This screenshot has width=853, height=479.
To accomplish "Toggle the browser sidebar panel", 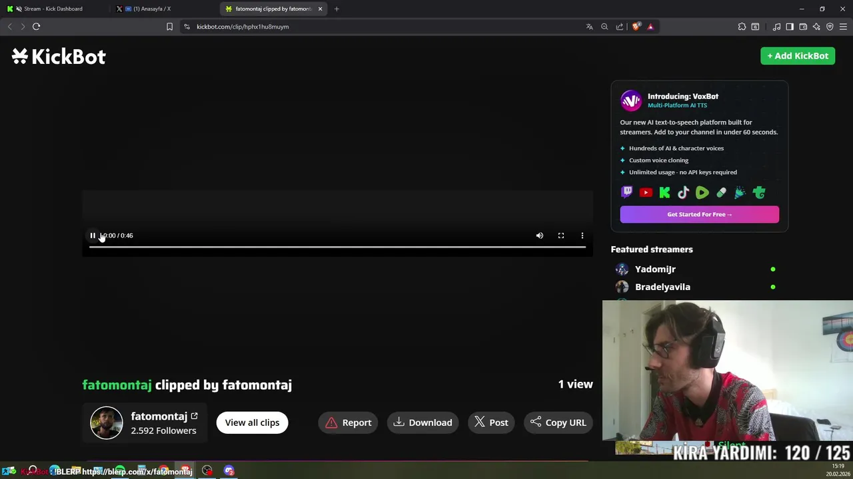I will click(790, 27).
